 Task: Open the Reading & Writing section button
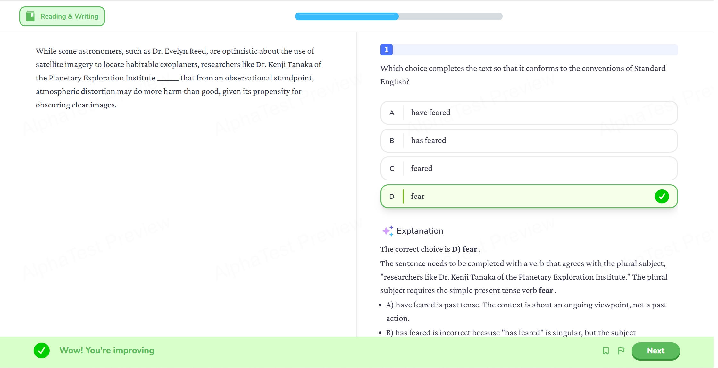[x=62, y=16]
